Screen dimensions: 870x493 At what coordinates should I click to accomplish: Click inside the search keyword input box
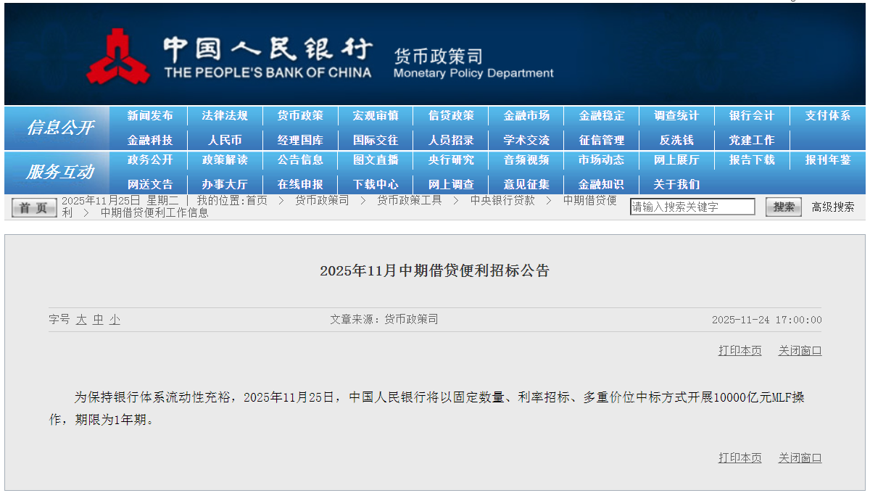(x=692, y=206)
